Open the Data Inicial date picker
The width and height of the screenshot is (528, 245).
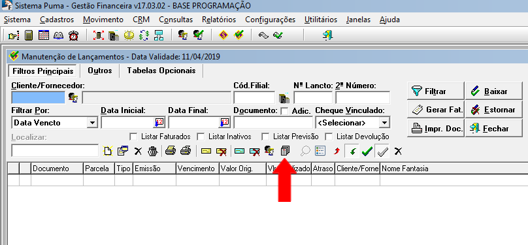pos(158,123)
